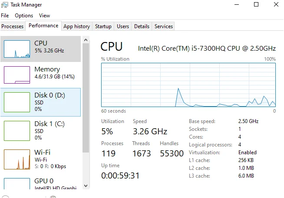The height and width of the screenshot is (198, 284).
Task: Click the sidebar scroll up arrow
Action: click(86, 40)
